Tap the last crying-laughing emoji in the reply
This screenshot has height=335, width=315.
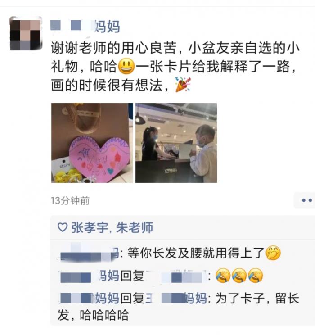[255, 276]
